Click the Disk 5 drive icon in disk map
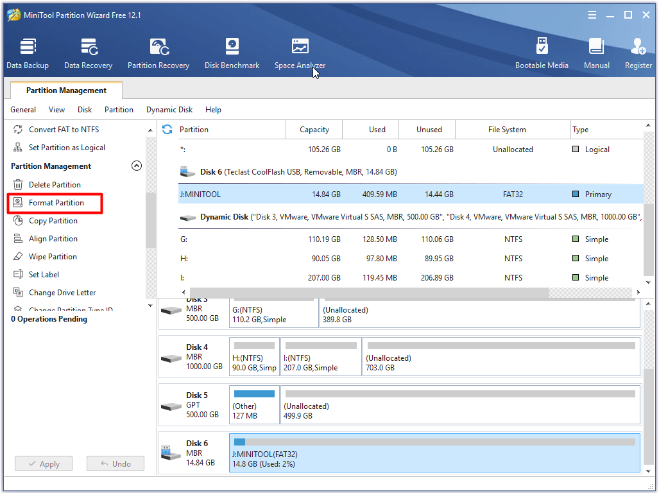This screenshot has height=493, width=659. pyautogui.click(x=171, y=406)
